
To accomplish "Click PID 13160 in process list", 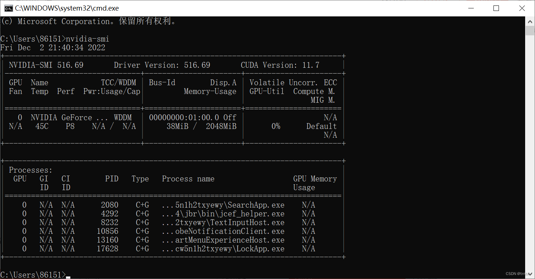I will [x=107, y=240].
